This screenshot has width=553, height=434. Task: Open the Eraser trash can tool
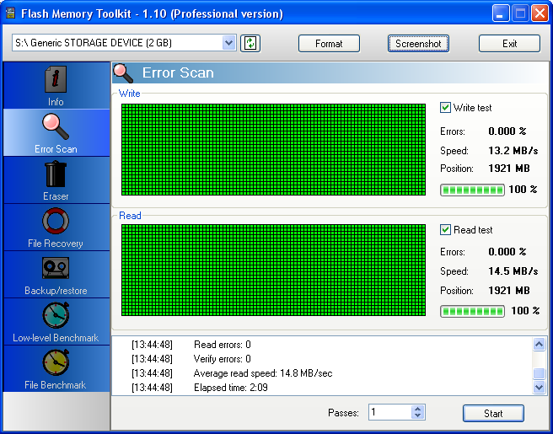click(x=56, y=174)
